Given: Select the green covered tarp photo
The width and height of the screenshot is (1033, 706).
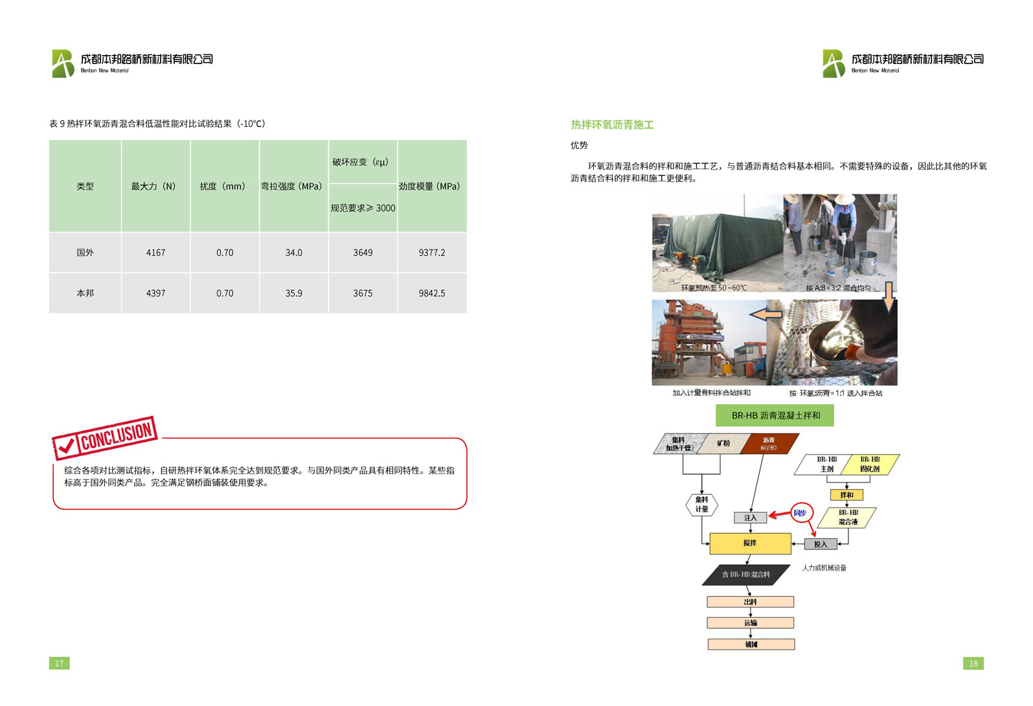Looking at the screenshot, I should pos(718,243).
